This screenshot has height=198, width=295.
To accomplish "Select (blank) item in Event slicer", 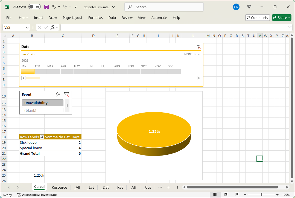I will click(43, 110).
